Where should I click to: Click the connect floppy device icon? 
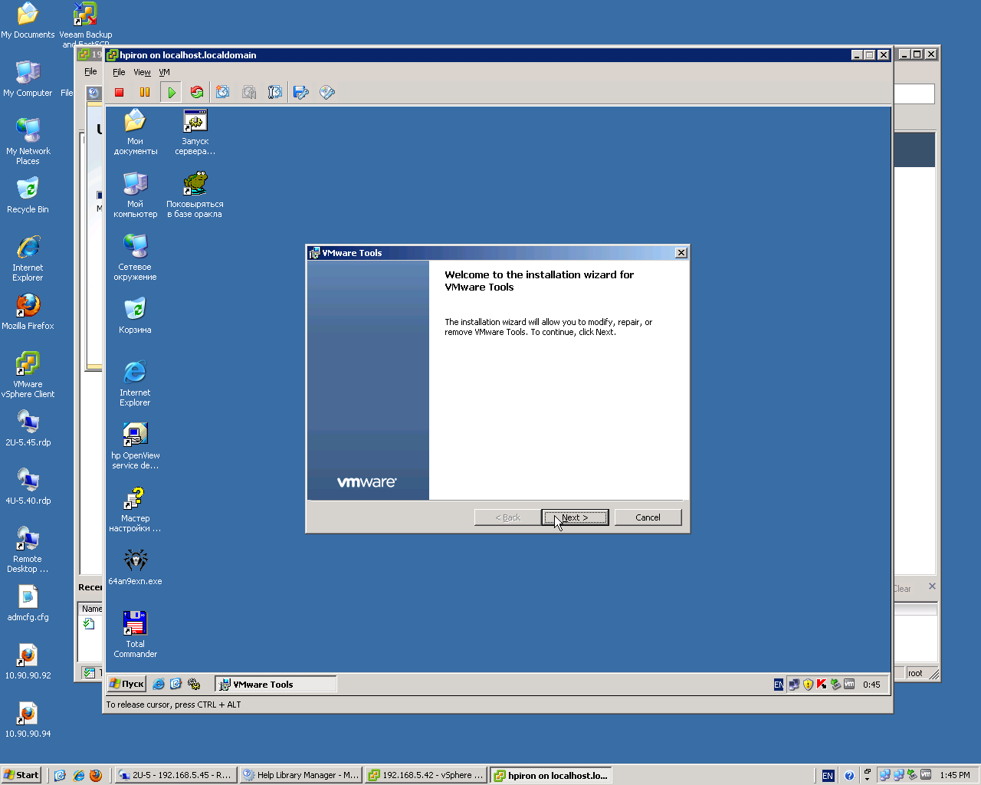pyautogui.click(x=301, y=92)
